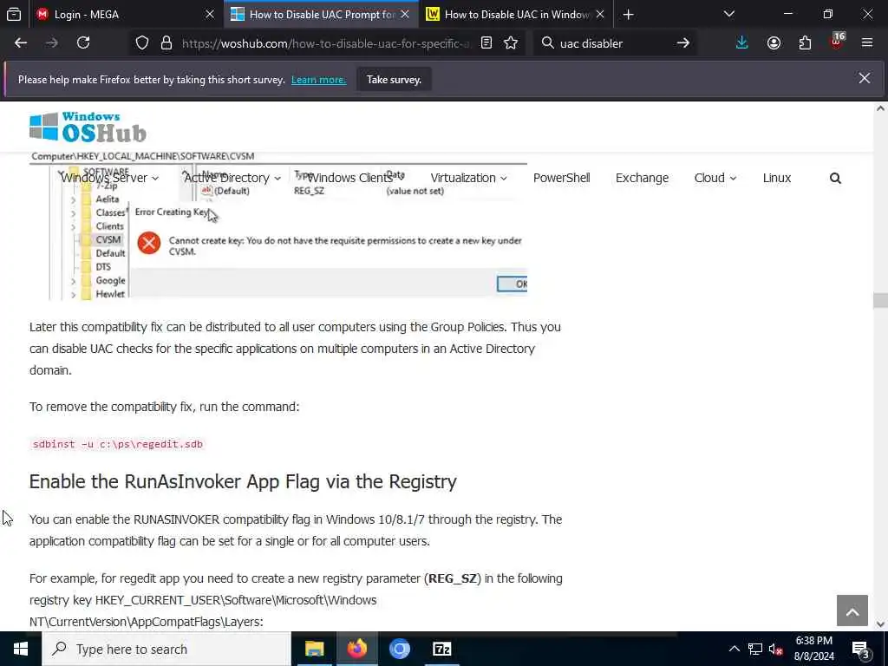
Task: Close the How to Disable UAC Prompt tab
Action: 405,14
